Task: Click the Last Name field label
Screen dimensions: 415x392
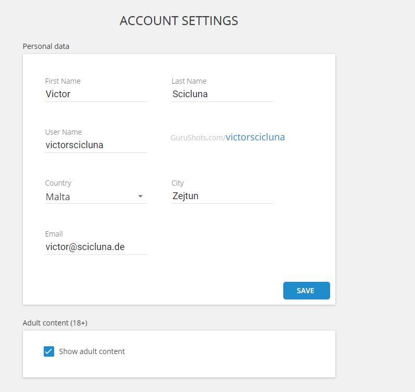Action: click(x=189, y=81)
